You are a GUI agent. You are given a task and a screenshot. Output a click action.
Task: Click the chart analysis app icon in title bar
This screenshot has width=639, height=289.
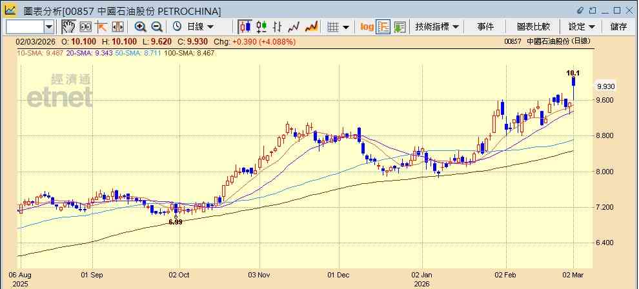(10, 10)
